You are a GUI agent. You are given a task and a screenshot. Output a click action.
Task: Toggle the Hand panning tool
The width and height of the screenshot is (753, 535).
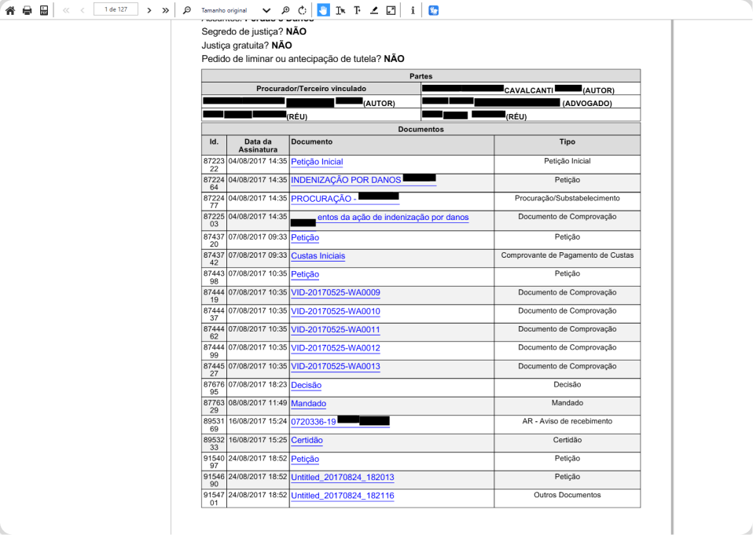click(324, 10)
